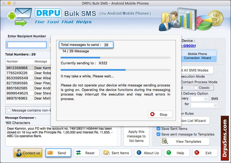Click the red Stop icon in dialog

152,114
